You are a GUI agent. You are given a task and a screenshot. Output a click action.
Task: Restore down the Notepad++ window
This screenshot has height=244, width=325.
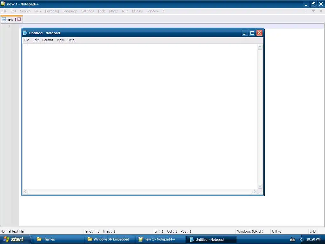tap(313, 4)
